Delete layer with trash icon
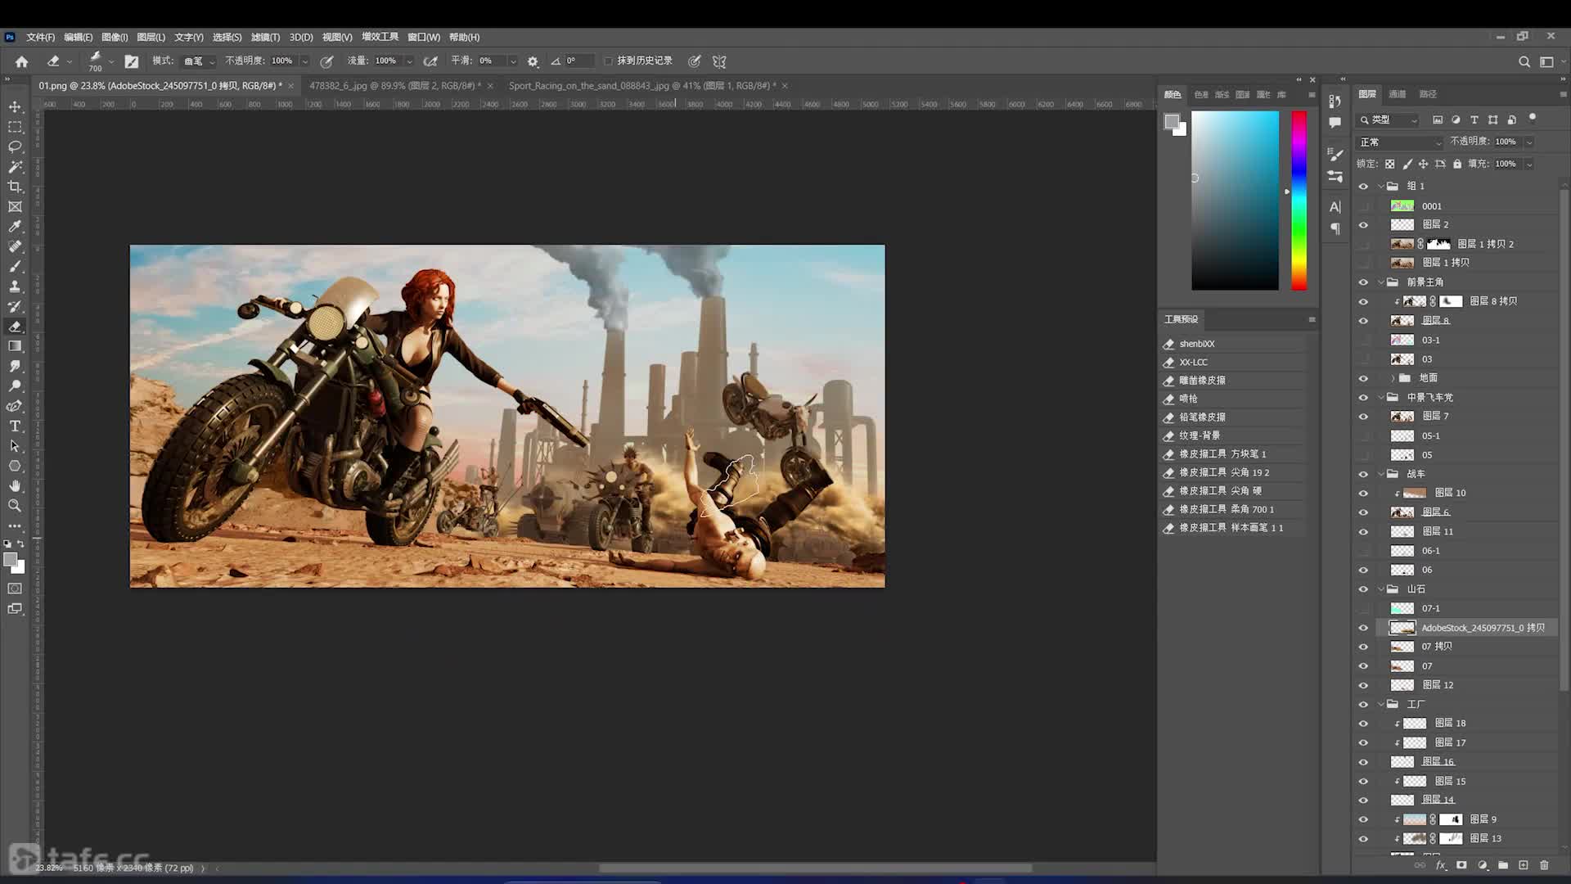The height and width of the screenshot is (884, 1571). [1544, 865]
